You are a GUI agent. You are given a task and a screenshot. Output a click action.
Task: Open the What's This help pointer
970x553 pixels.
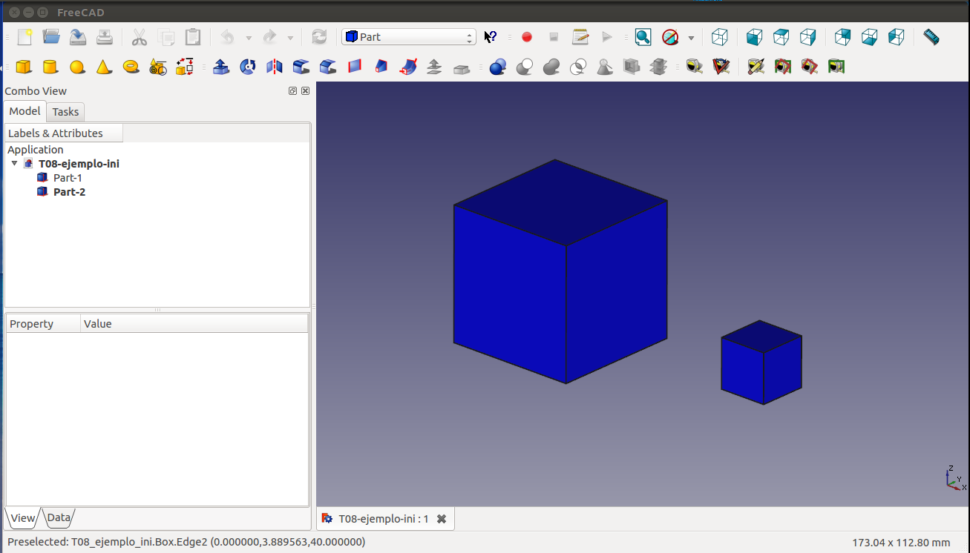(490, 37)
